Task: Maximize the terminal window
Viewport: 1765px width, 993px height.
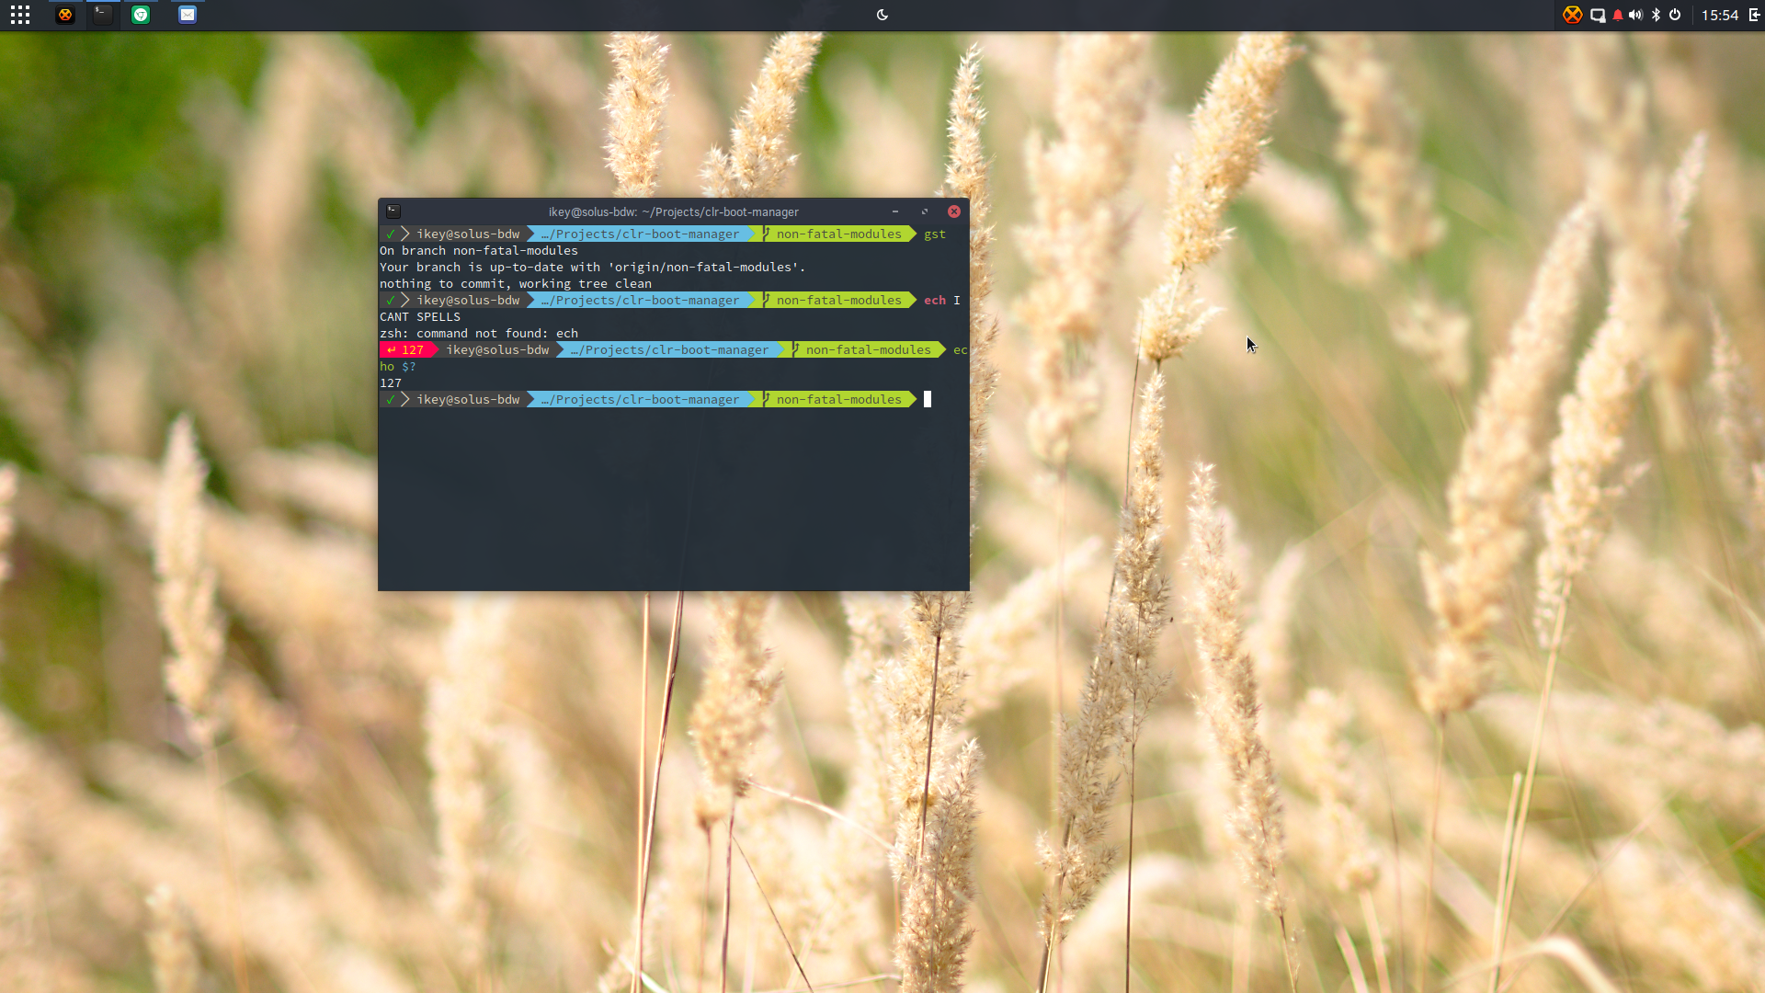Action: (x=925, y=211)
